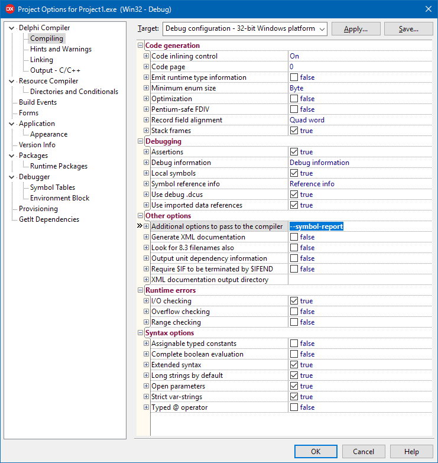438x463 pixels.
Task: Collapse the Runtime errors section icon
Action: 141,290
